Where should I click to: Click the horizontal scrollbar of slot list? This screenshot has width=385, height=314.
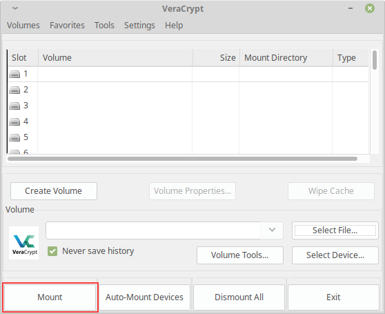[182, 159]
